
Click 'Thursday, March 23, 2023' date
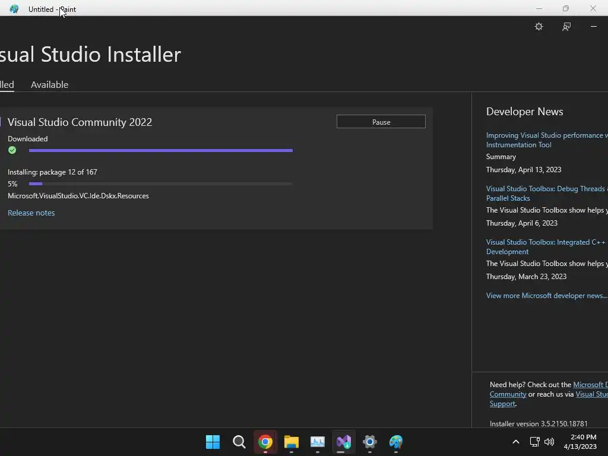click(527, 277)
